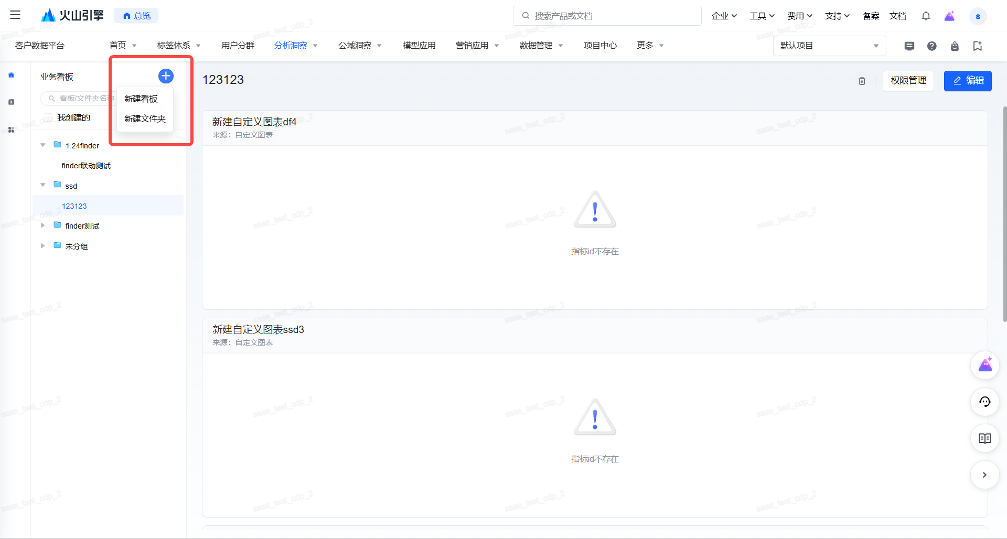
Task: Open the help question mark icon
Action: tap(931, 46)
